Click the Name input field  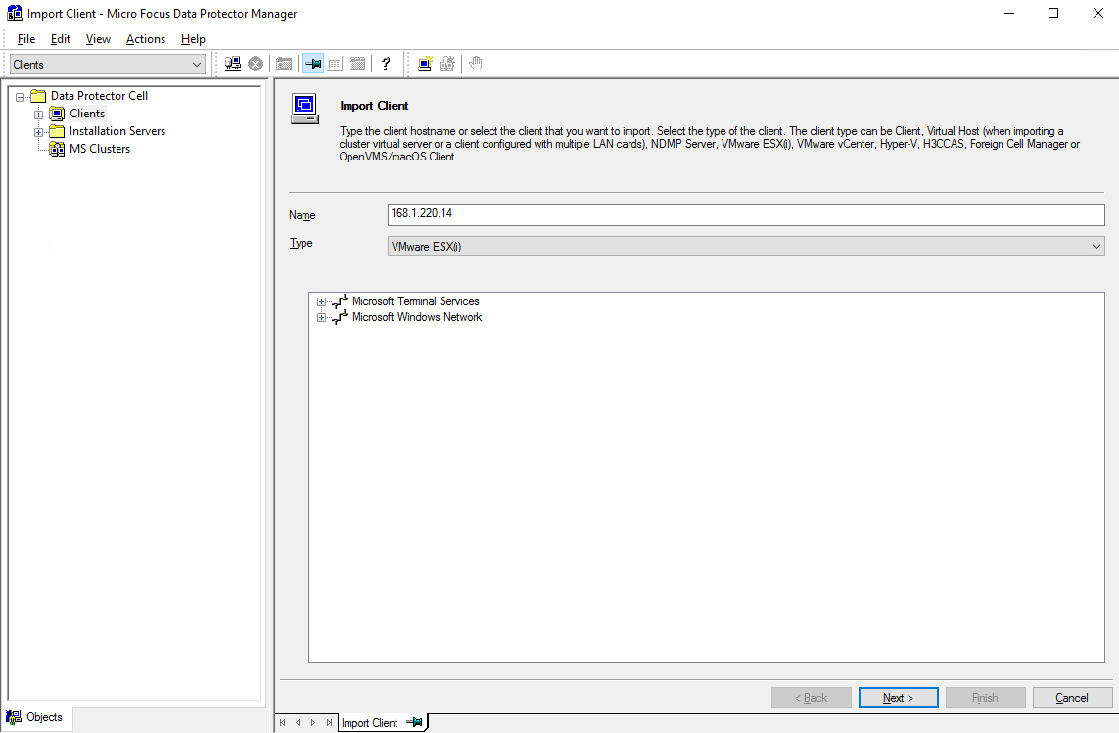[746, 214]
